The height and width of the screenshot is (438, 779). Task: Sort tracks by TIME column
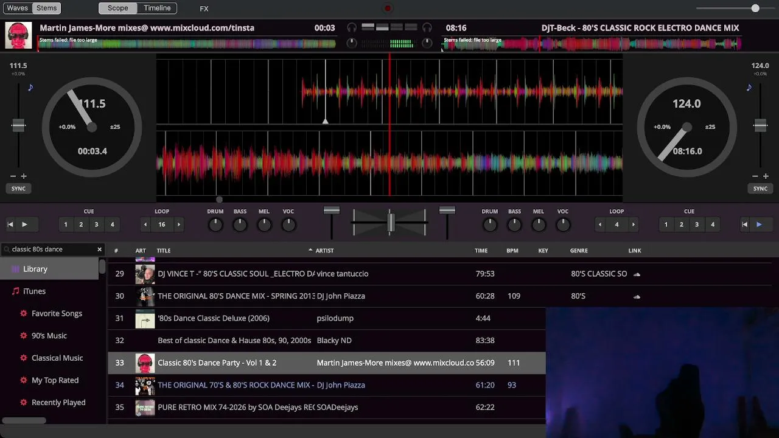pyautogui.click(x=481, y=251)
